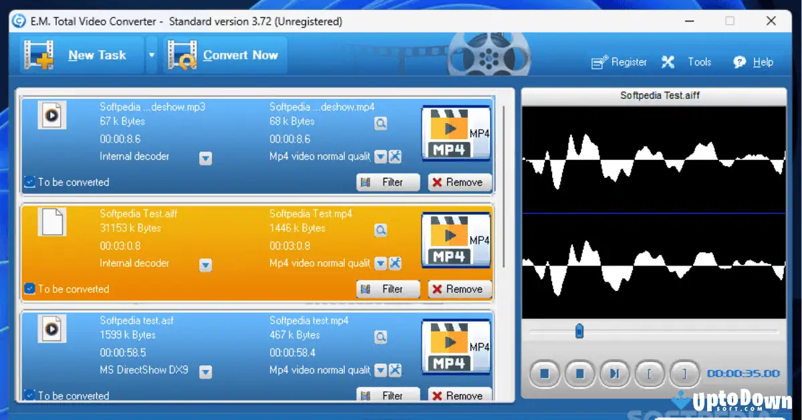
Task: Click the MP4 output format icon for Softpedia Test.aiff
Action: click(x=456, y=240)
